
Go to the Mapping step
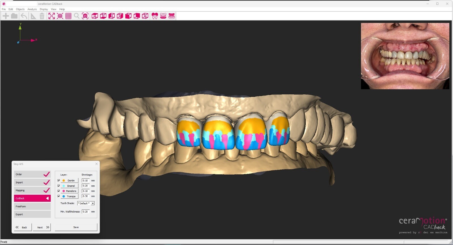32,190
